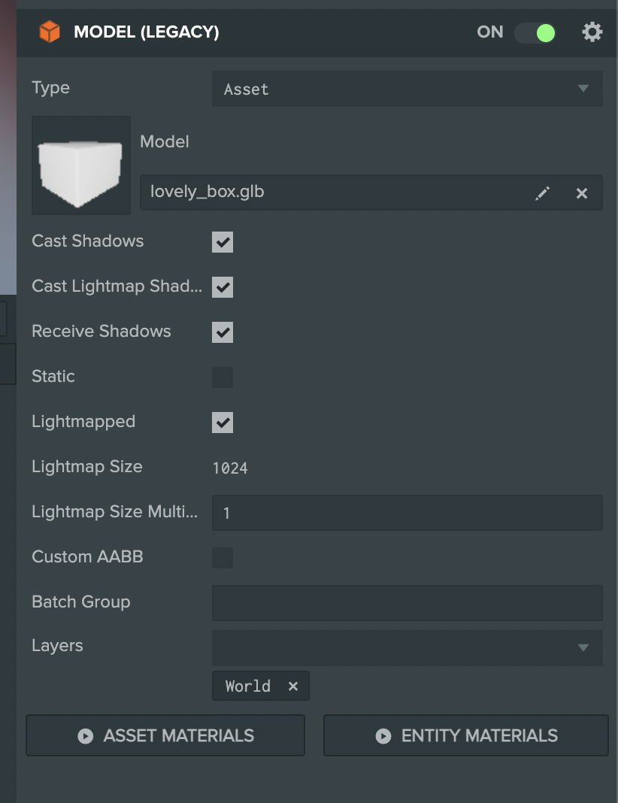Open the Asset Materials panel
Viewport: 618px width, 803px height.
[x=165, y=735]
